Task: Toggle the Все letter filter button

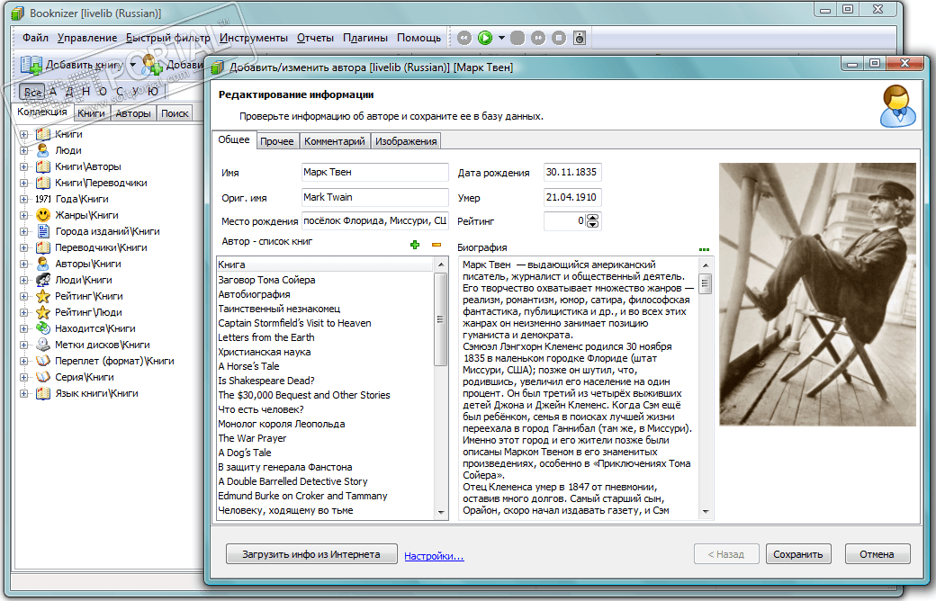Action: pos(32,92)
